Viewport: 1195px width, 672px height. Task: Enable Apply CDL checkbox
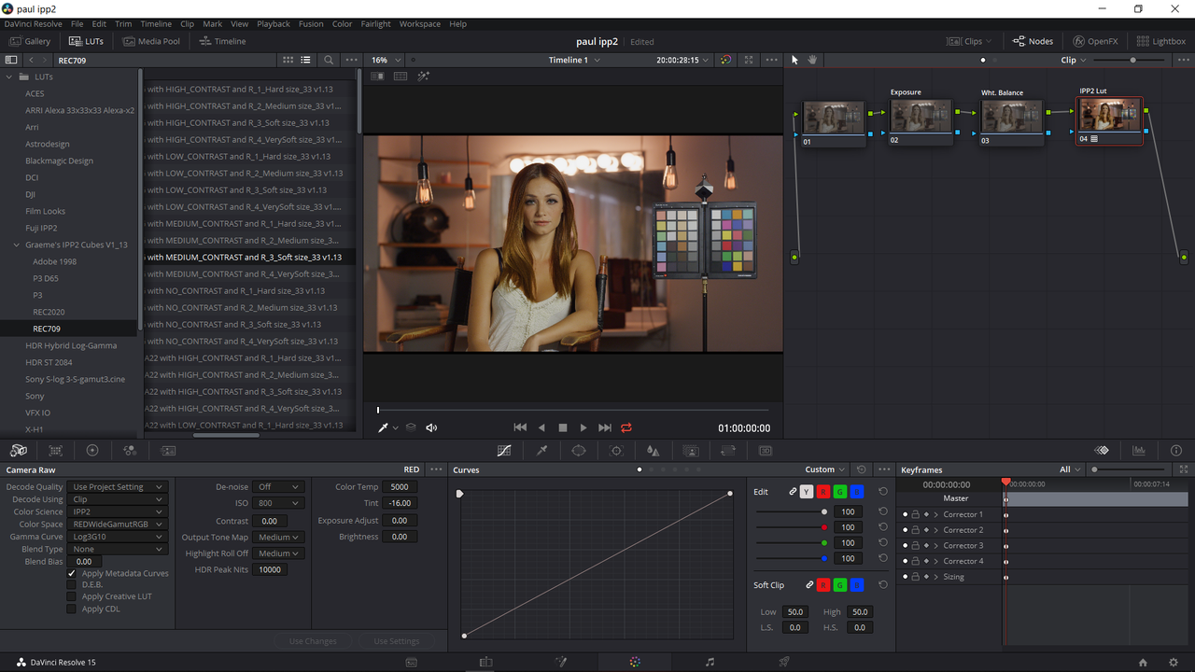click(71, 609)
